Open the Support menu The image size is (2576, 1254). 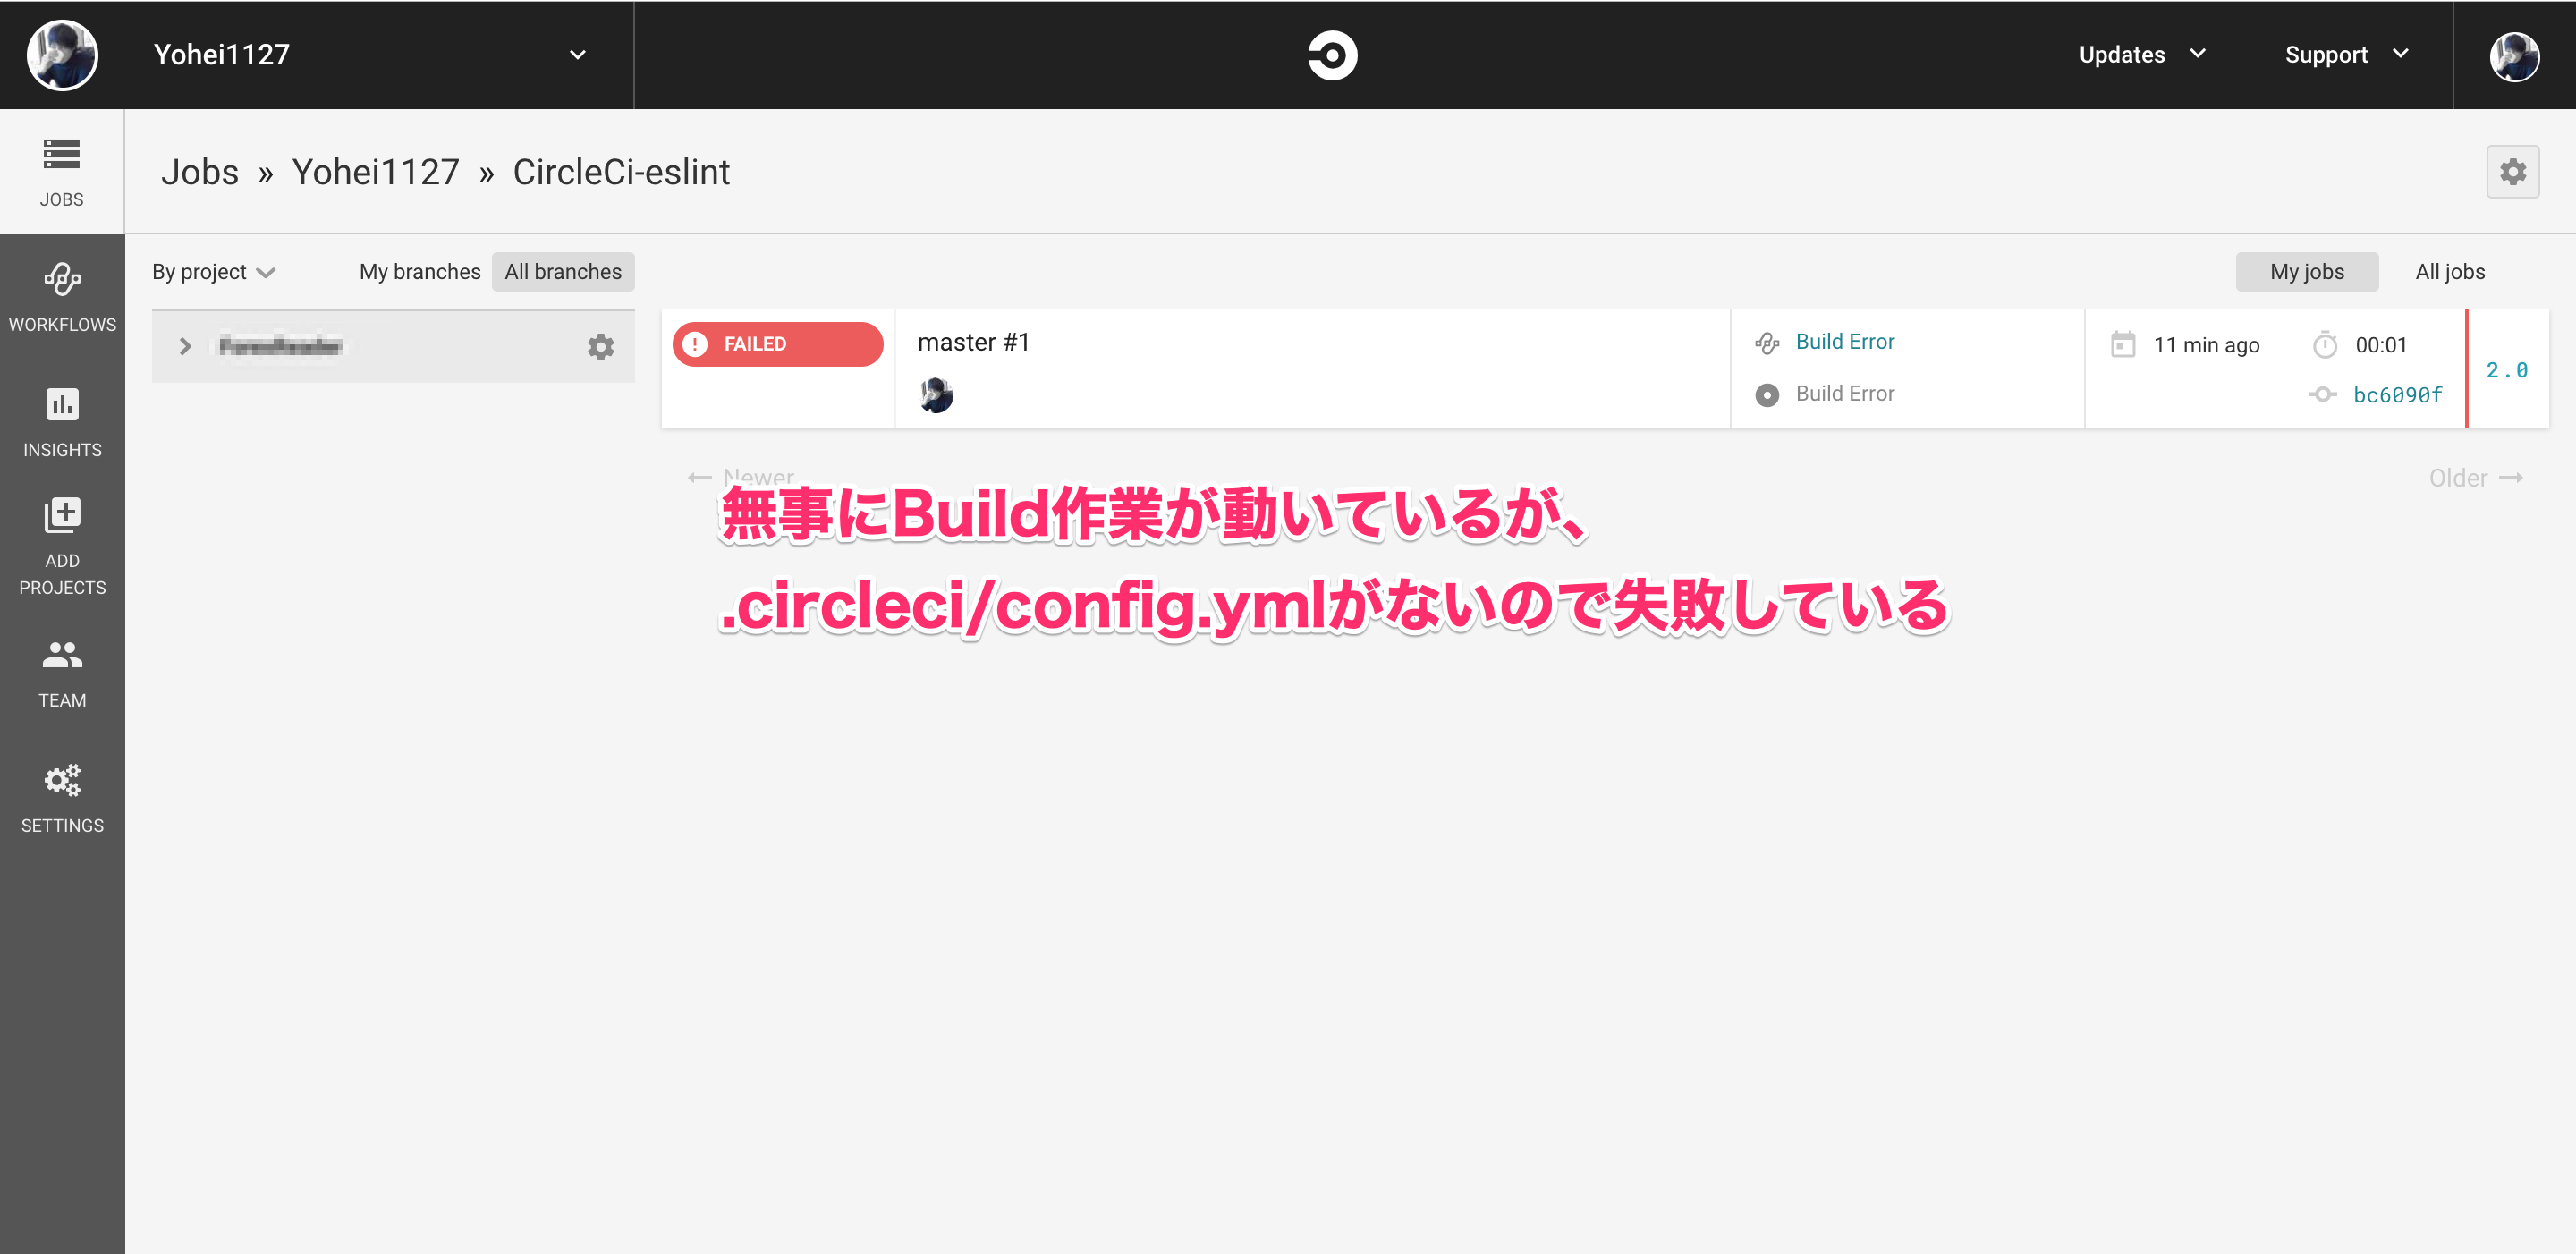(2345, 55)
